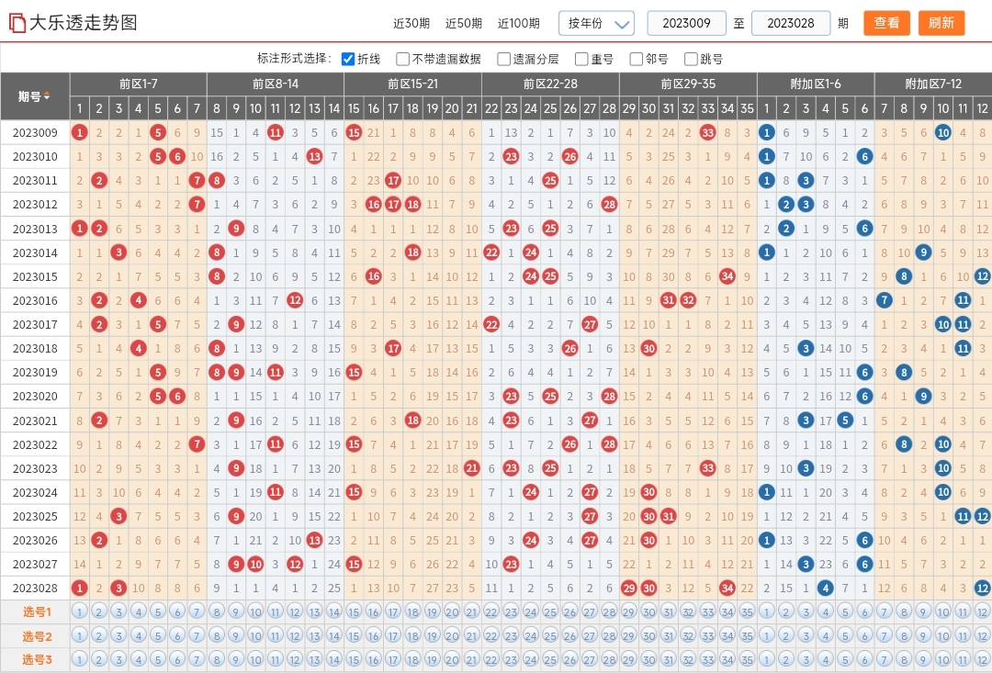Click the 选号2 row label
The height and width of the screenshot is (673, 992).
pos(35,635)
